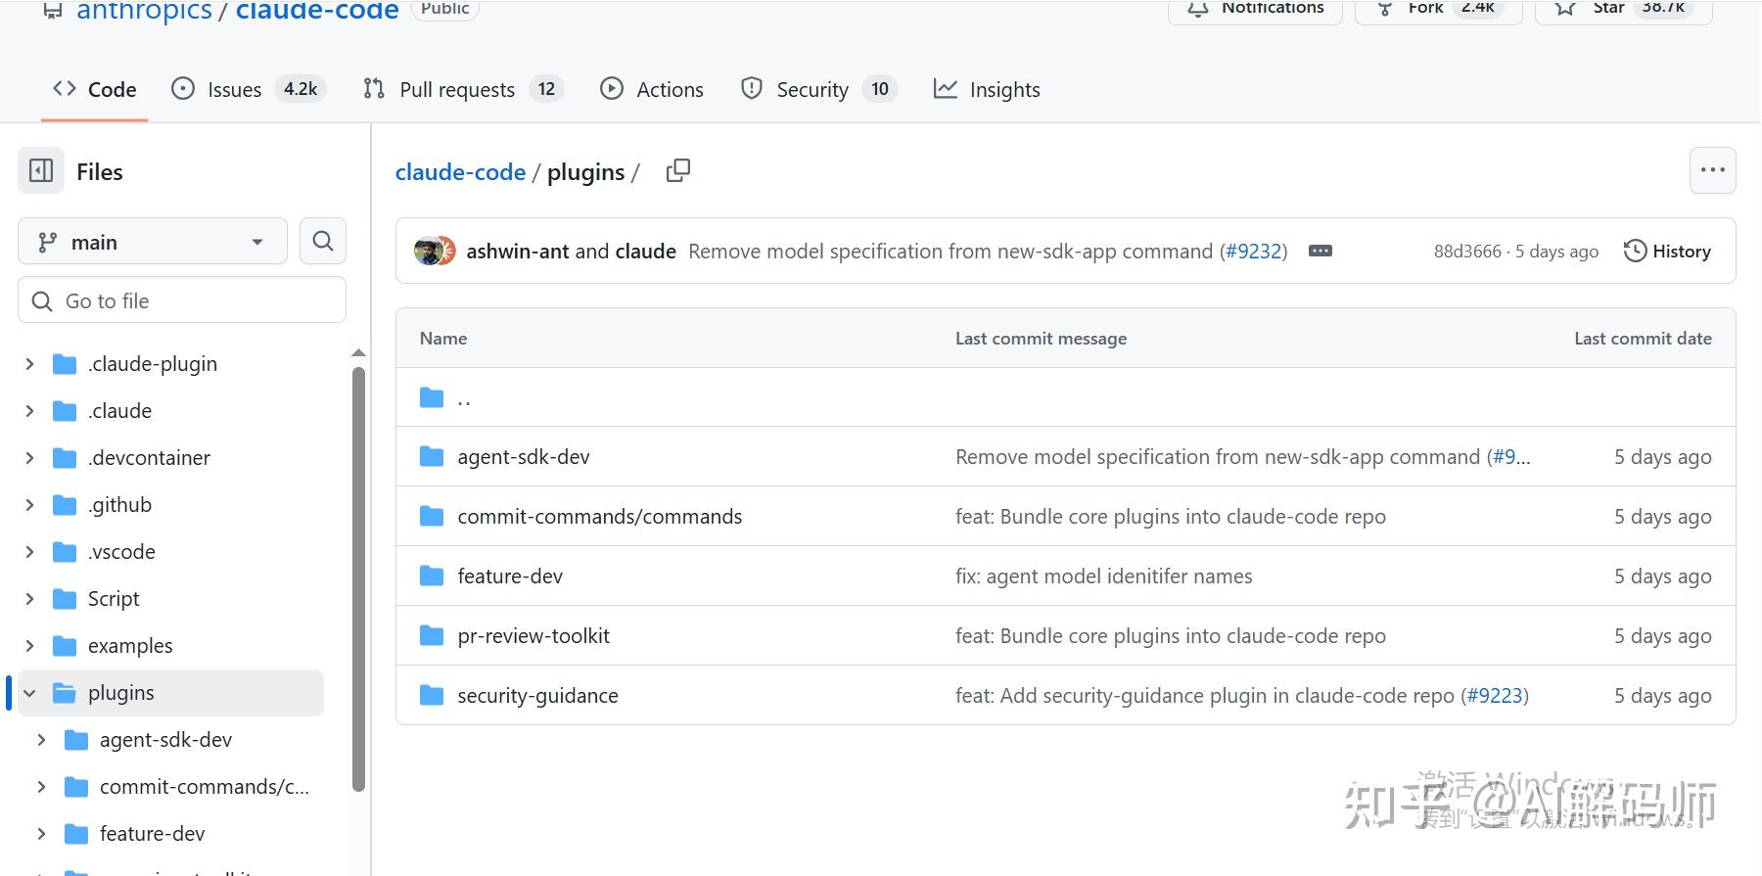
Task: Open commit History clock icon
Action: click(1667, 252)
